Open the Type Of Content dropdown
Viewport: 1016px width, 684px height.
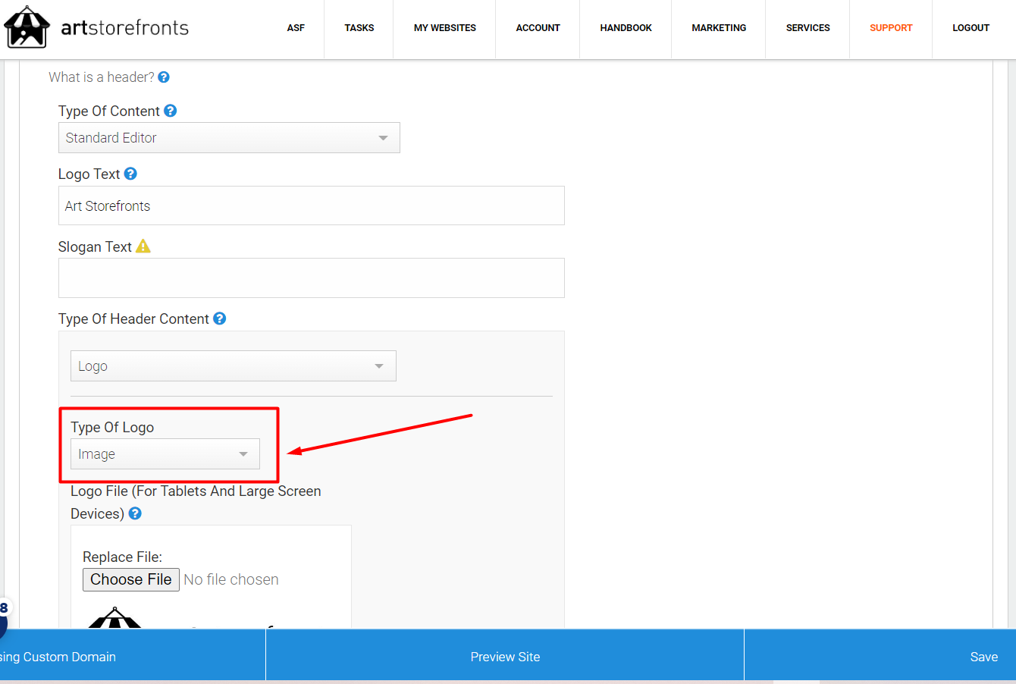[229, 137]
